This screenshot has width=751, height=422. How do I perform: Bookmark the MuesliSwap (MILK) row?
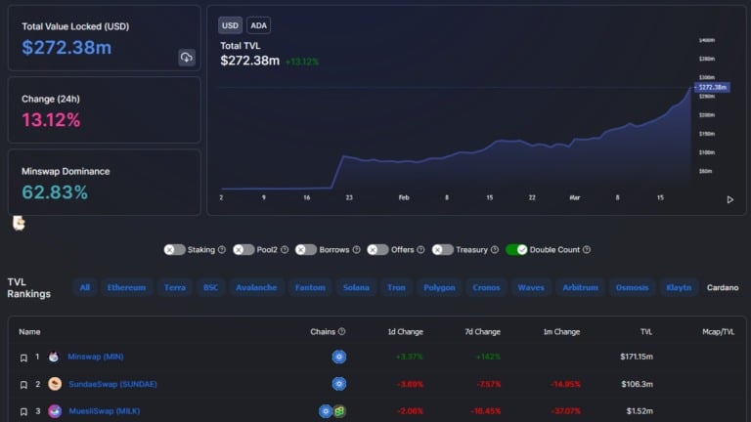tap(23, 411)
